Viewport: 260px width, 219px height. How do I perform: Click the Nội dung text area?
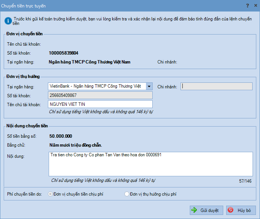coord(150,164)
